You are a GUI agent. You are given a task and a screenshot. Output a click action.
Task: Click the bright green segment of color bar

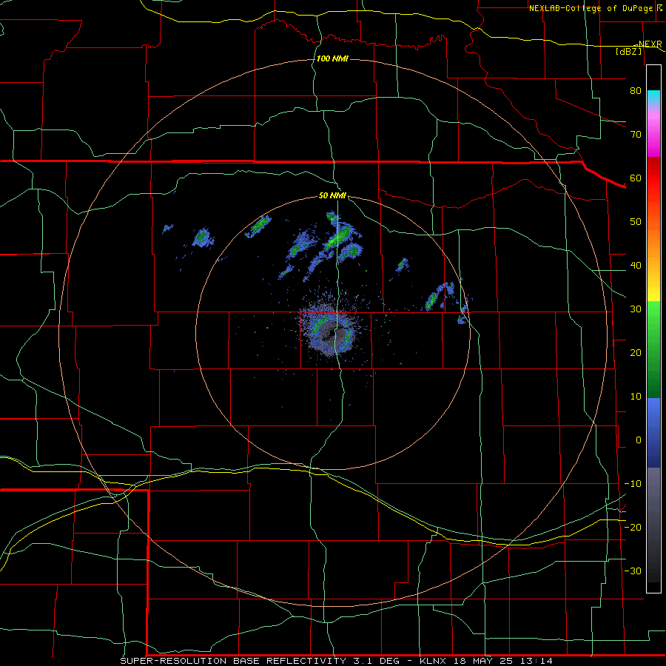click(653, 318)
